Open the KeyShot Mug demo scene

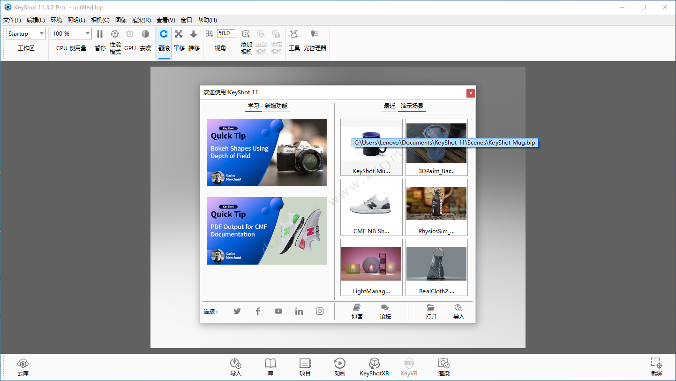point(371,147)
